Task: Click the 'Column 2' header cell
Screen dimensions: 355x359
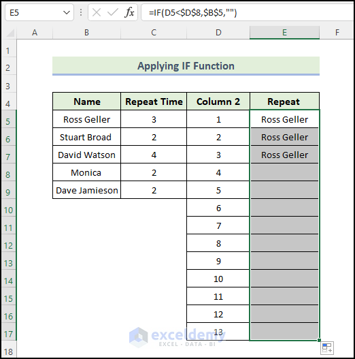Action: coord(218,102)
